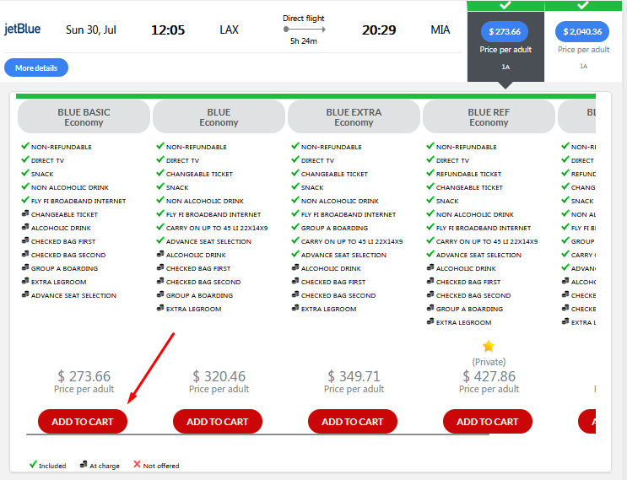Click the green Included legend check icon
This screenshot has height=480, width=627.
33,465
